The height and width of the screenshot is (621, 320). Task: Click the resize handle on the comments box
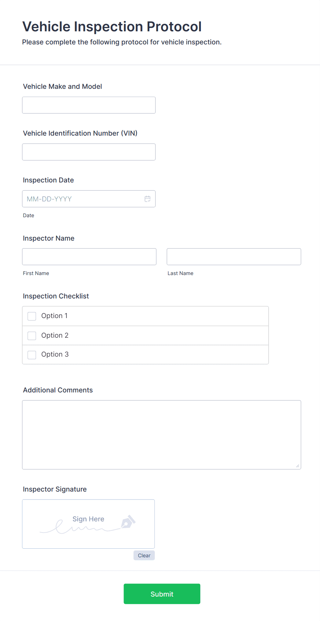pos(297,466)
